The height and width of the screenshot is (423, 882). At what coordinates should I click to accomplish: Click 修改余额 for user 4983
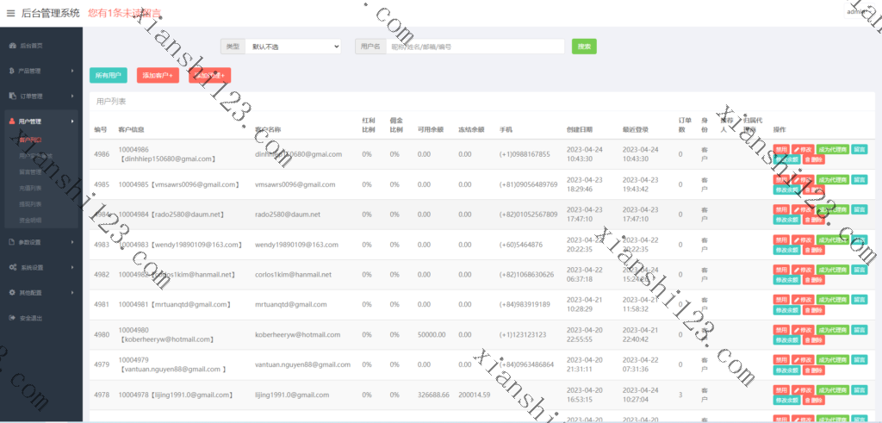tap(787, 250)
